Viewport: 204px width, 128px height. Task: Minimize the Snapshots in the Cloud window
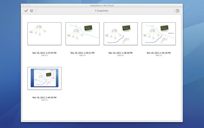(x=26, y=5)
